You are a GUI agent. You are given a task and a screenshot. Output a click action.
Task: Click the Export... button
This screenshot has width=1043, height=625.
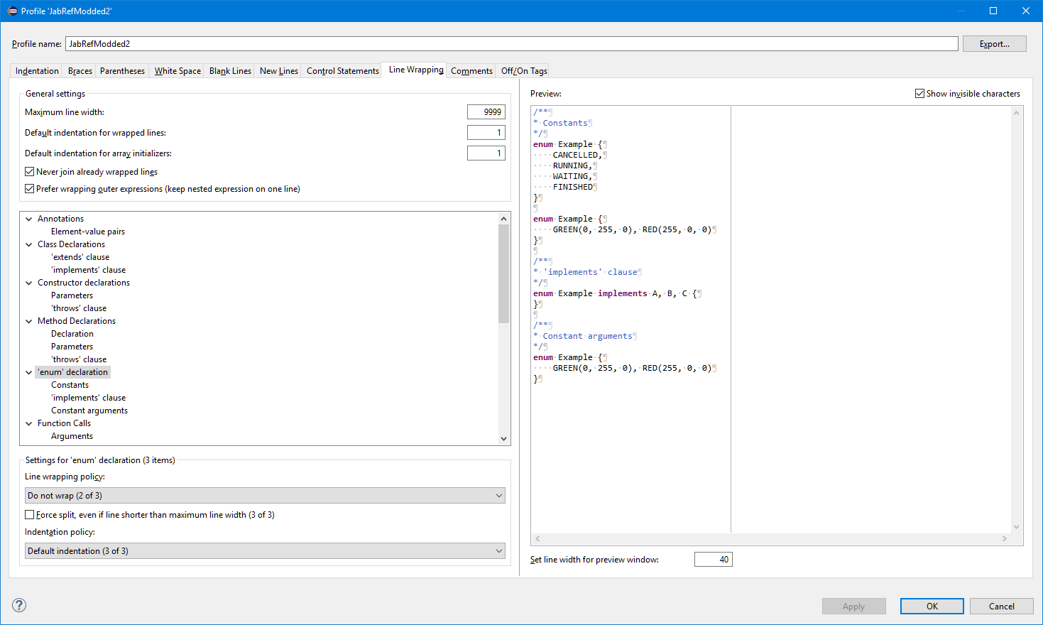[x=994, y=44]
